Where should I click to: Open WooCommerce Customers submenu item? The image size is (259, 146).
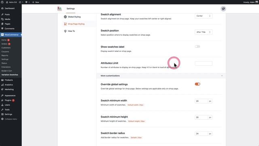[x=6, y=48]
